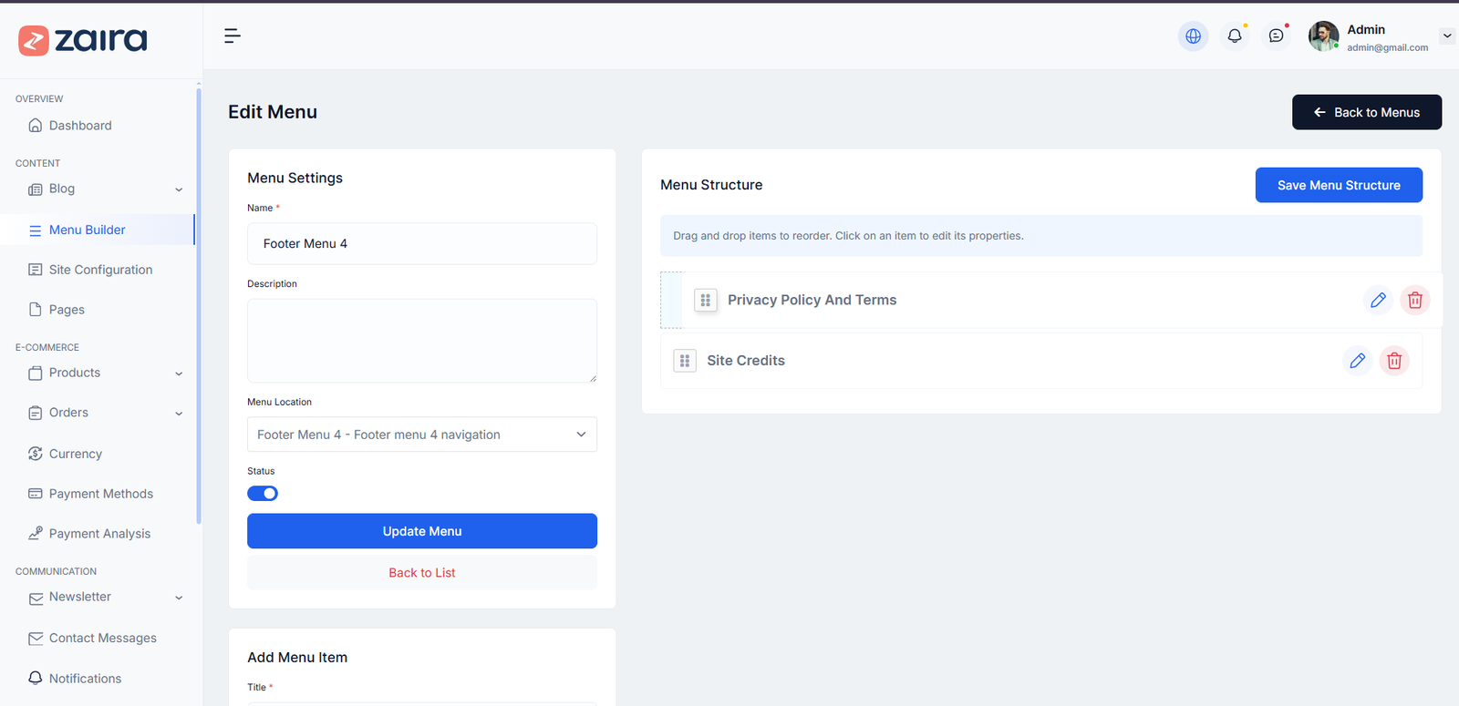Click the Back to List link

coord(421,573)
